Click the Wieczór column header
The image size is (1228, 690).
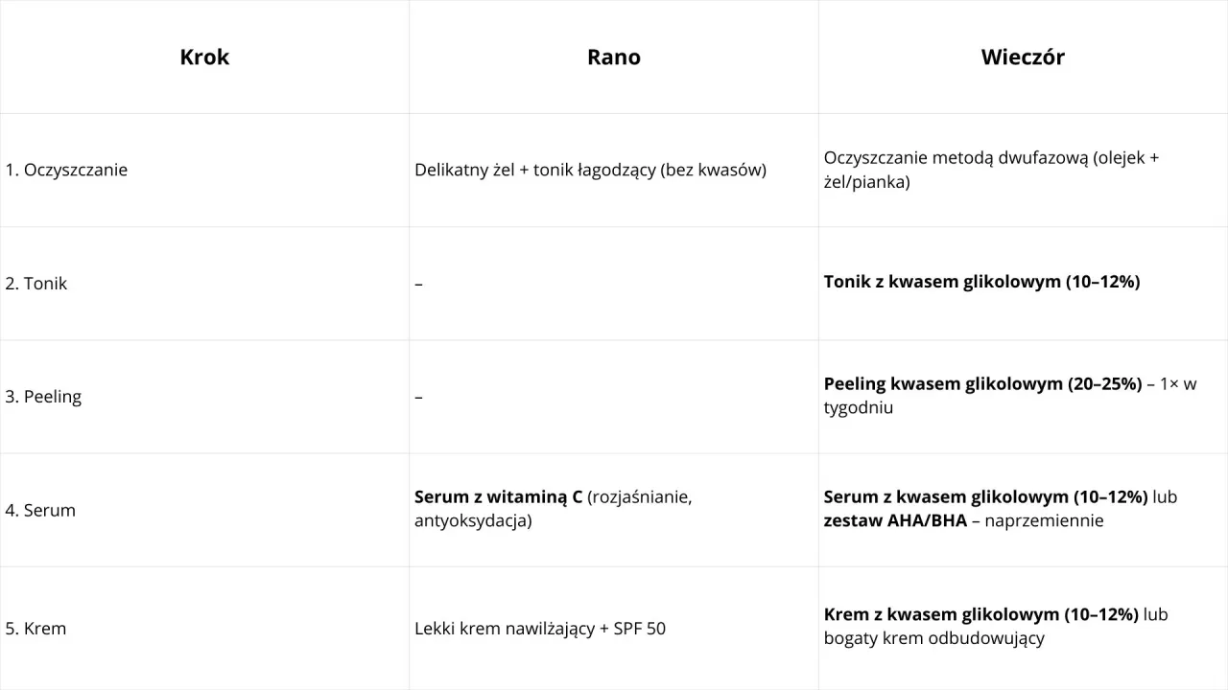(x=1023, y=57)
